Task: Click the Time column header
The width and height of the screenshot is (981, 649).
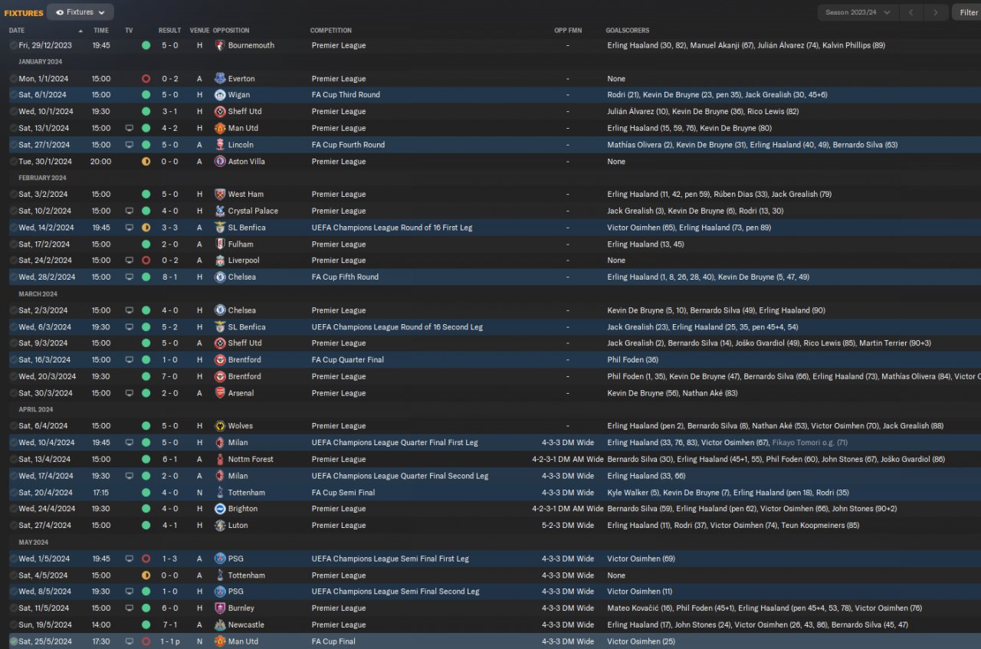Action: click(x=101, y=31)
